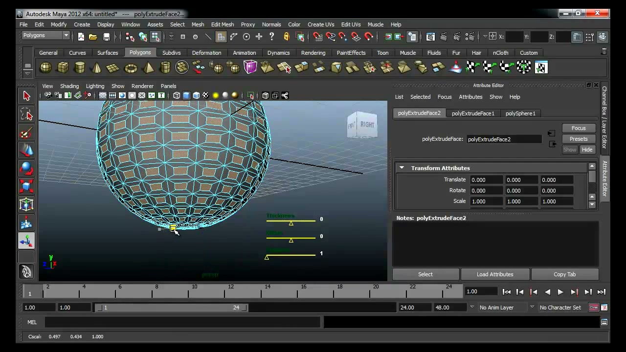Toggle select by component type mode
Viewport: 626px width, 352px height.
click(155, 37)
